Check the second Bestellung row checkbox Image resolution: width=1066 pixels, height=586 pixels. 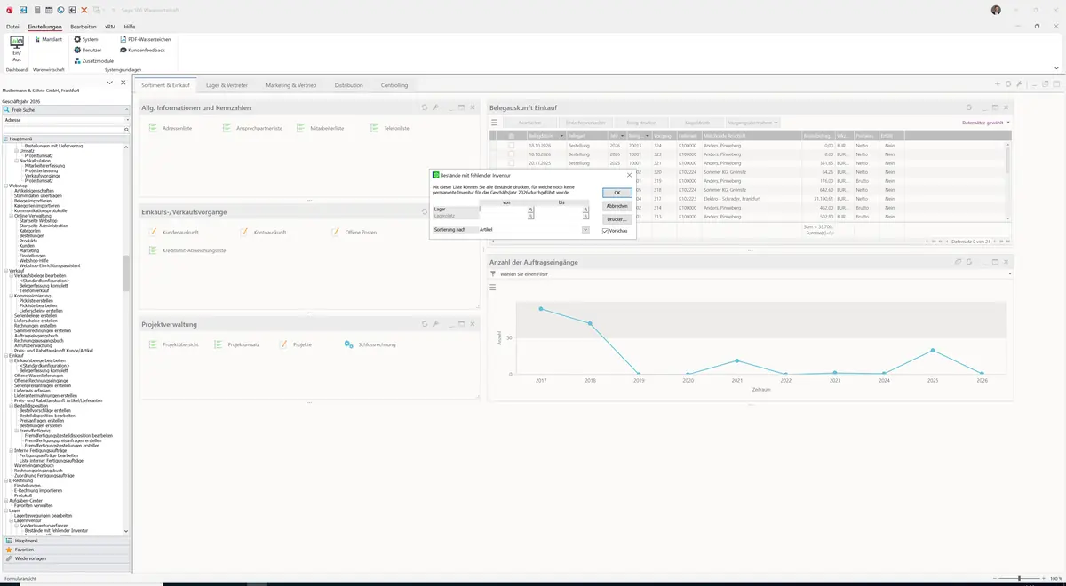coord(511,154)
